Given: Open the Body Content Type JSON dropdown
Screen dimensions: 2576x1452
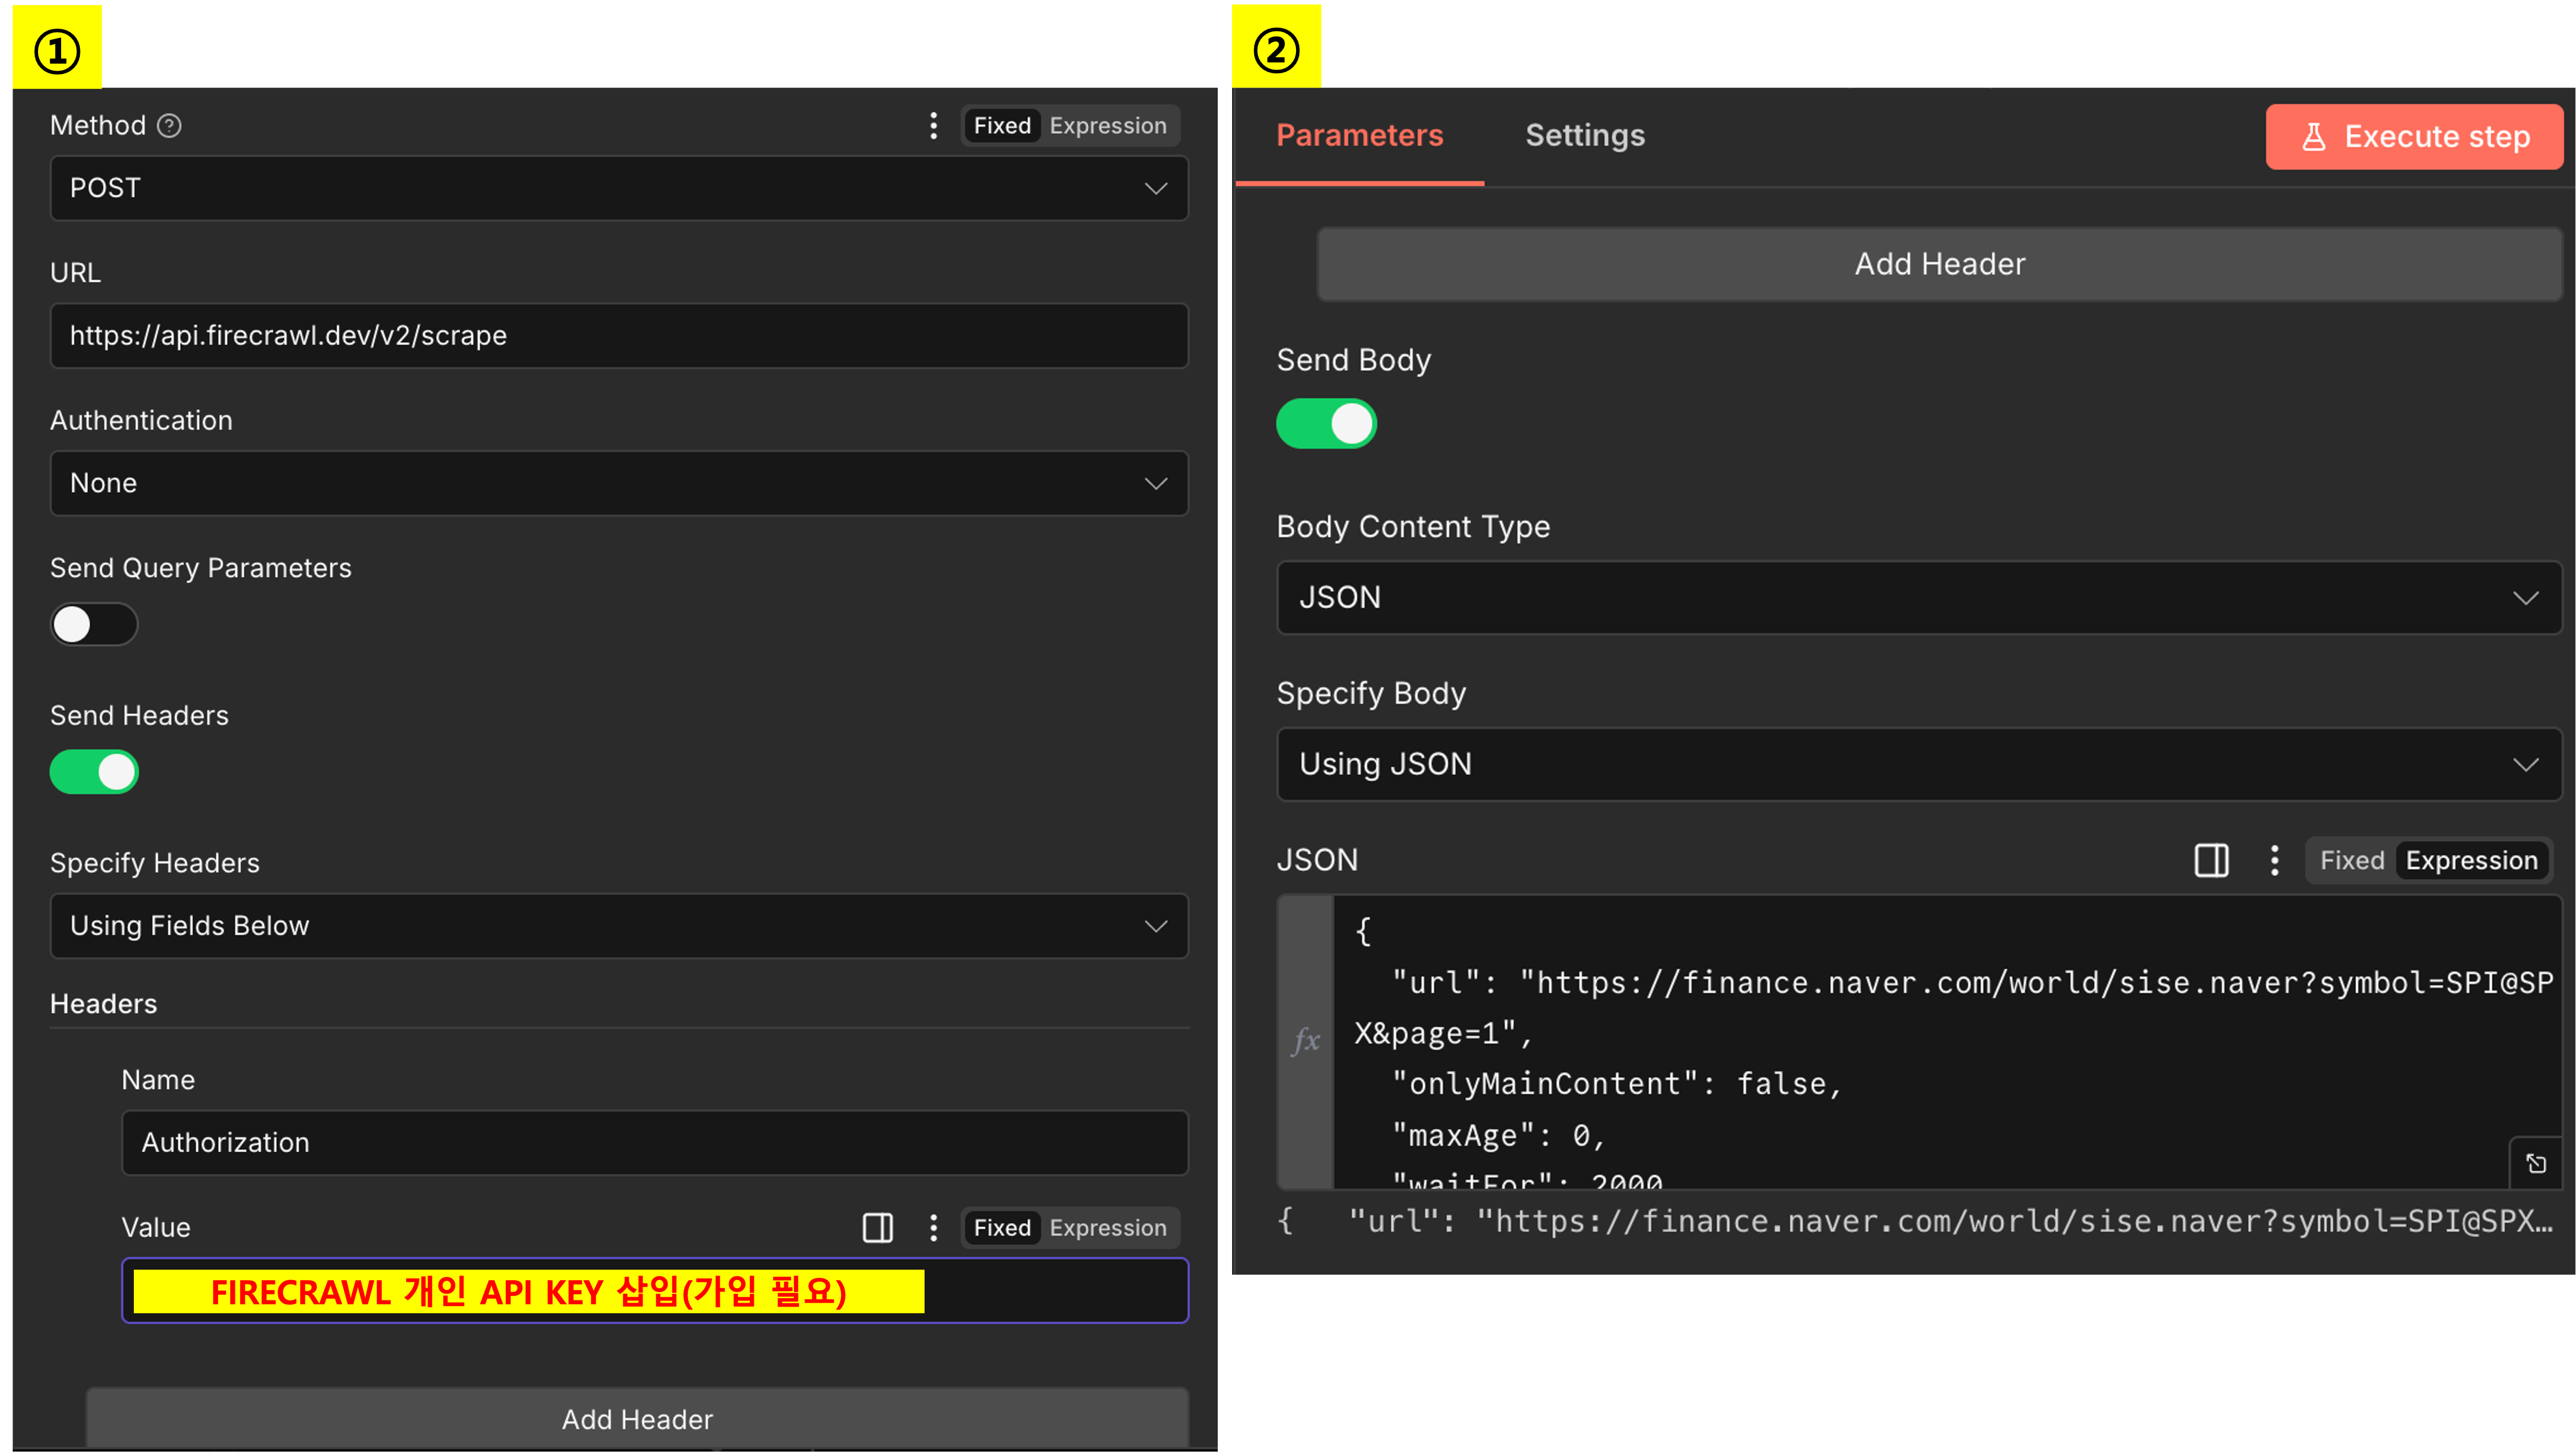Looking at the screenshot, I should [1918, 597].
